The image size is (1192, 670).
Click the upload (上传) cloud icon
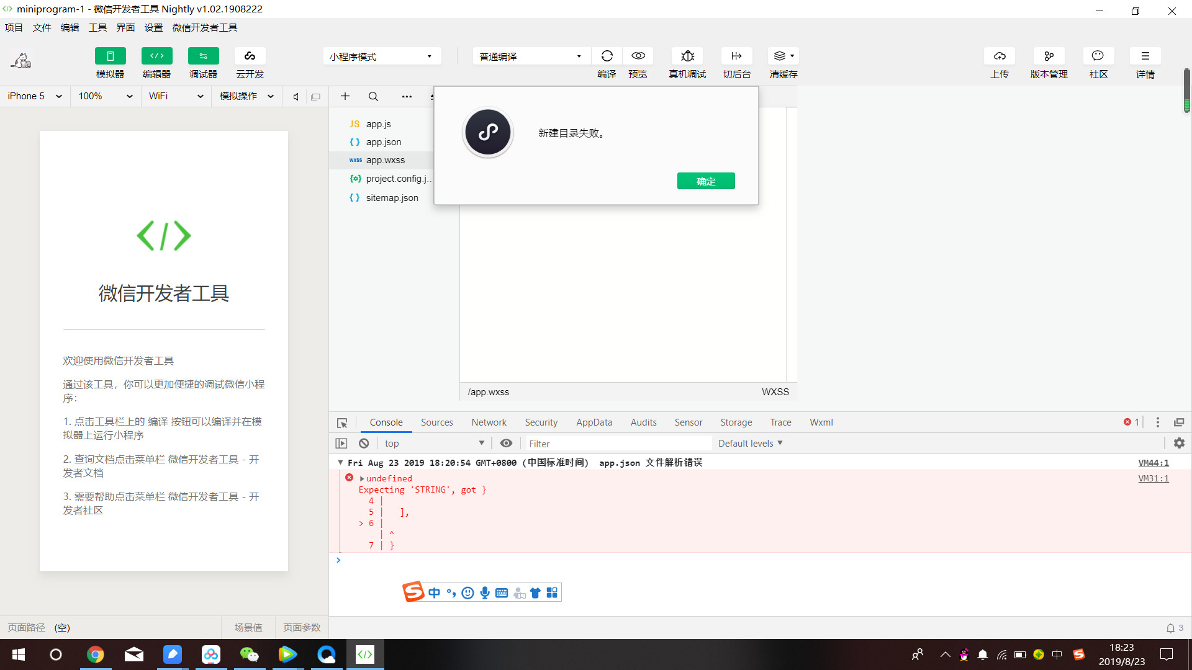[1000, 56]
